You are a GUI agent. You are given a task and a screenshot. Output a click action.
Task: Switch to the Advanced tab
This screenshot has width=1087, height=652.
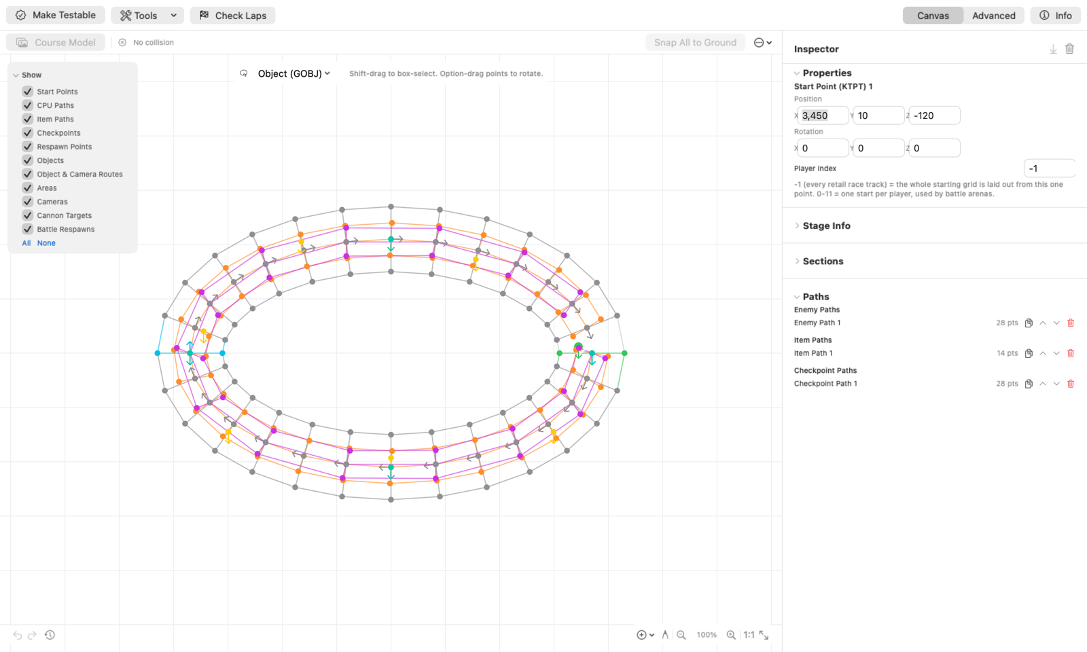click(993, 15)
